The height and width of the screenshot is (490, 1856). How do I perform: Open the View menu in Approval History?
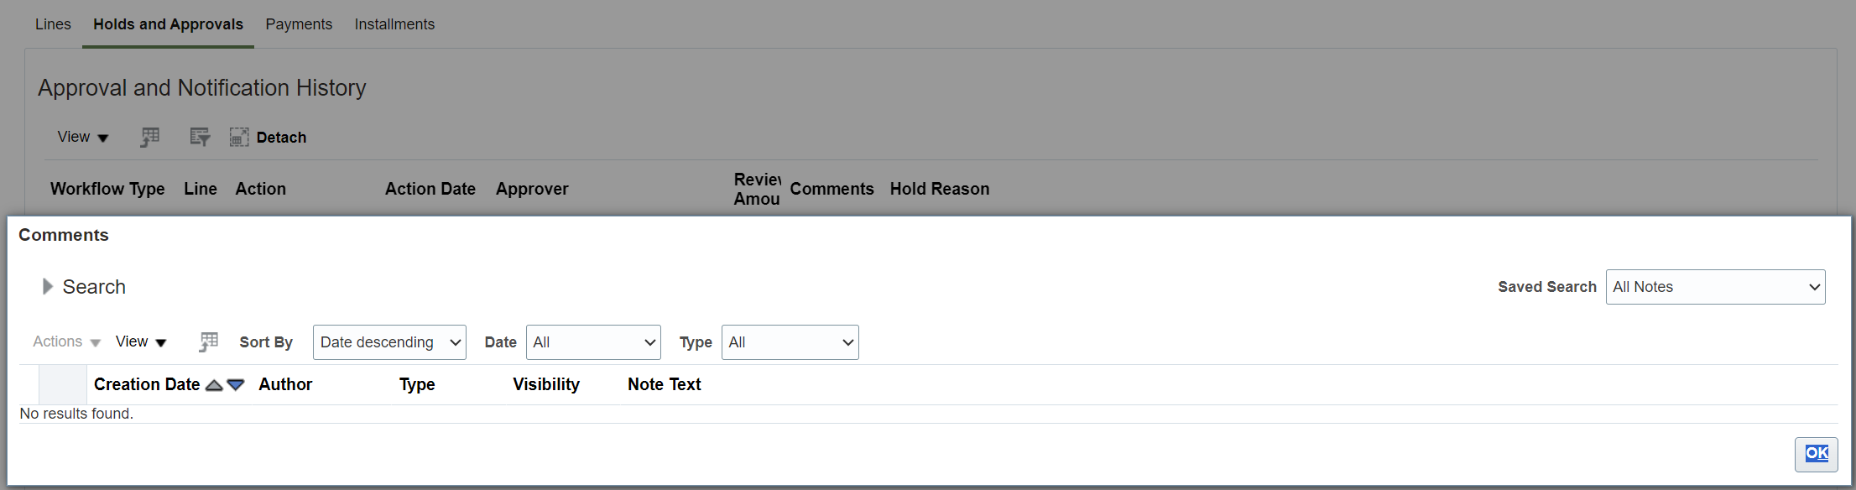pyautogui.click(x=82, y=136)
